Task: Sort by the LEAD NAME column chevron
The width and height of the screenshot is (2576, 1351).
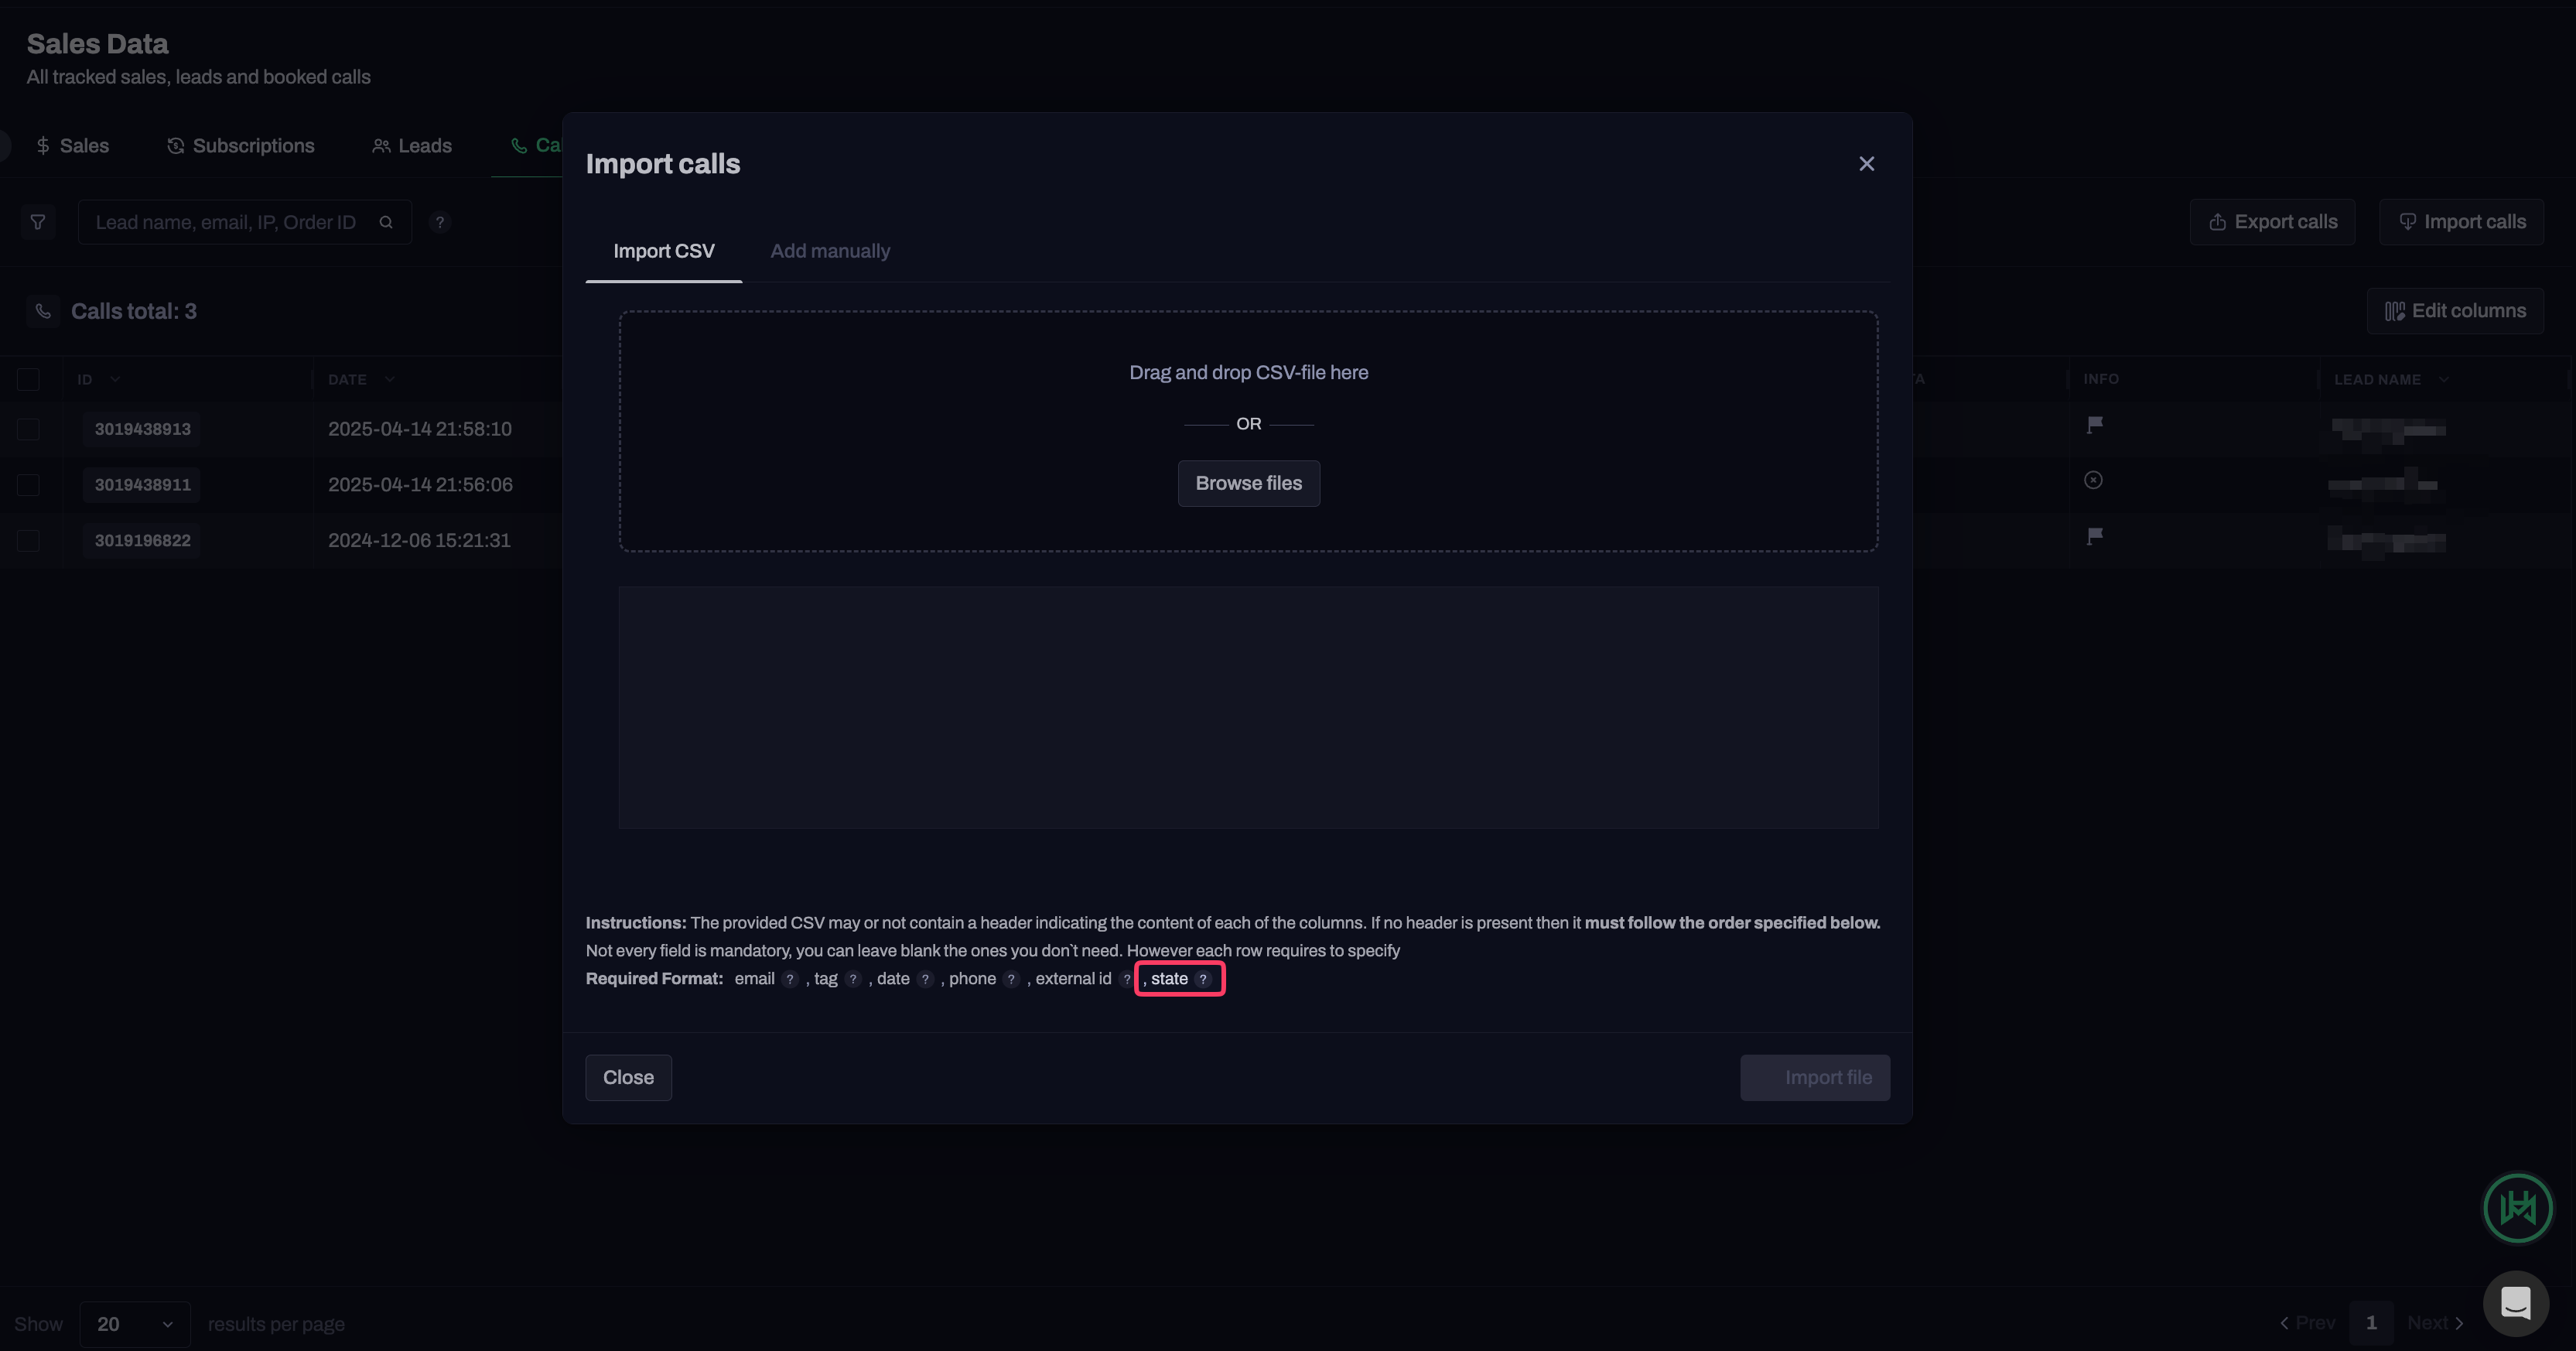Action: 2443,379
